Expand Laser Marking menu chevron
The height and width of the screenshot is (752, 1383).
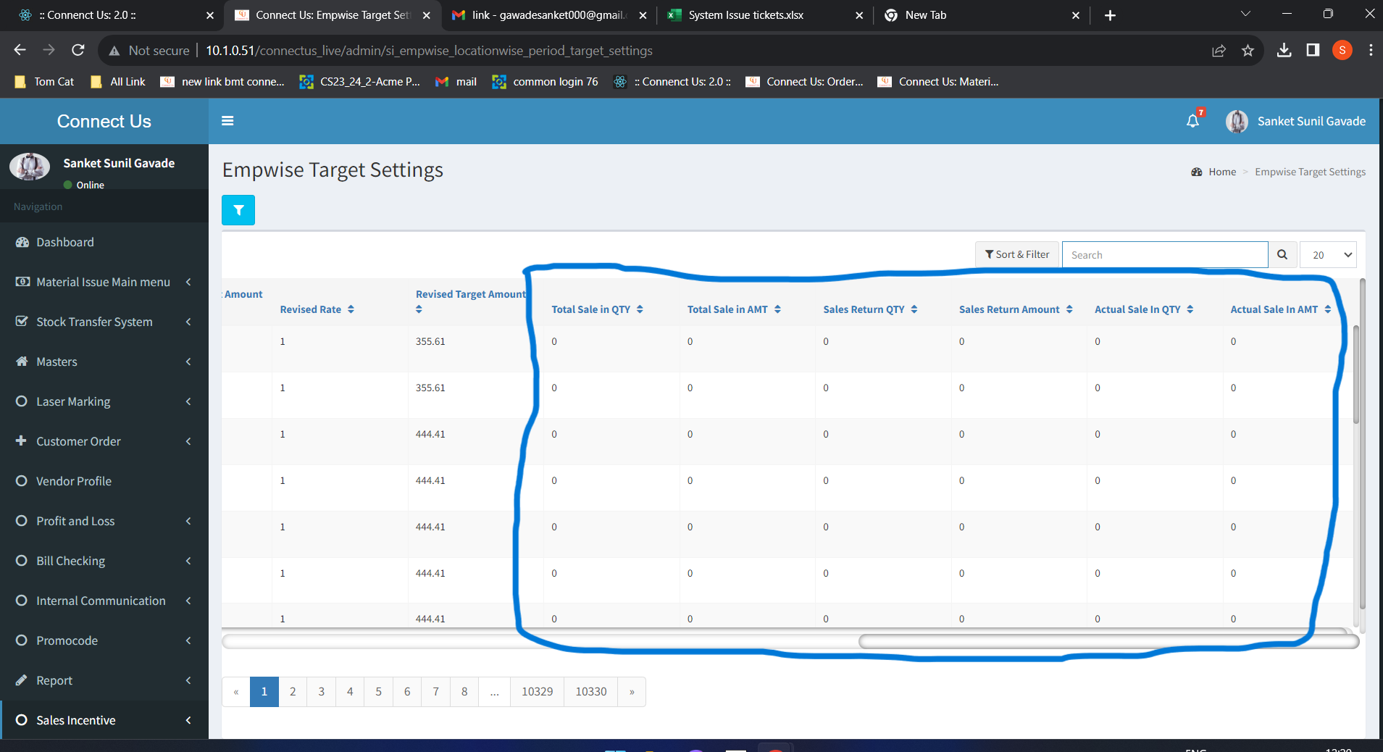(x=188, y=401)
